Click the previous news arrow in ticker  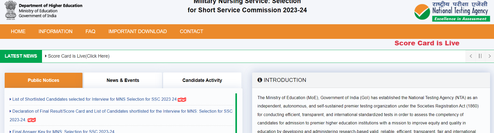pyautogui.click(x=471, y=56)
